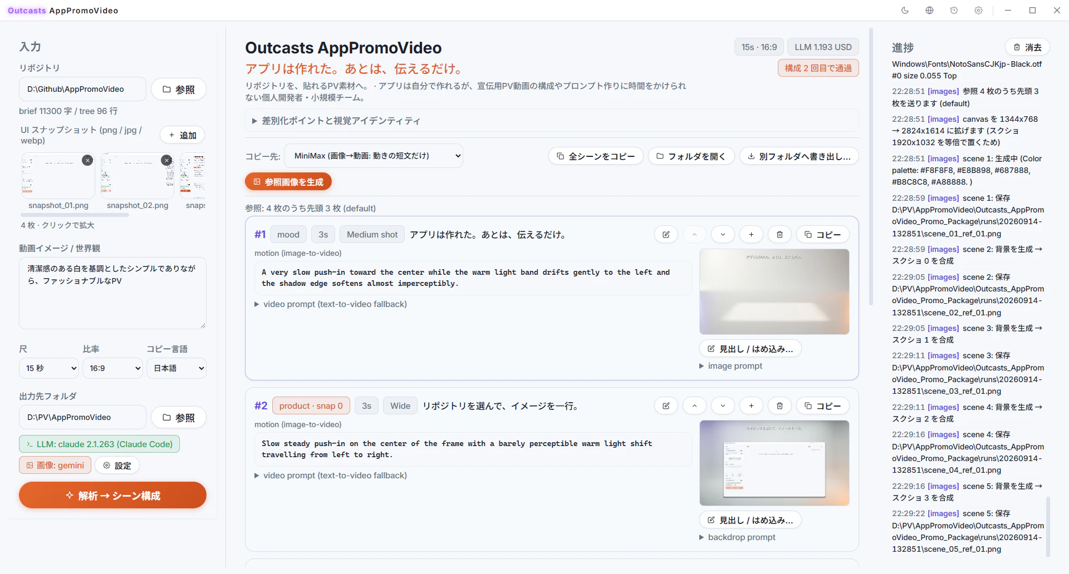The width and height of the screenshot is (1069, 574).
Task: Browse for output folder with 参照 button
Action: (x=179, y=417)
